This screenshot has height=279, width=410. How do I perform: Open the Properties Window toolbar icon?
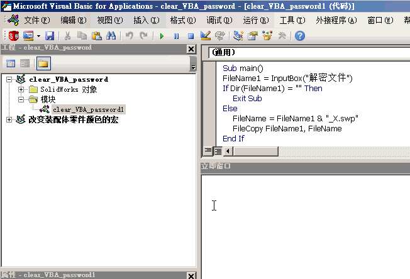click(253, 36)
